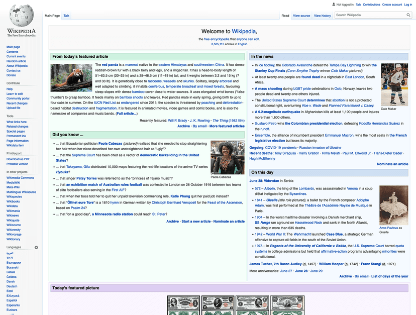The width and height of the screenshot is (416, 315).
Task: Click What links here tool
Action: (17, 122)
